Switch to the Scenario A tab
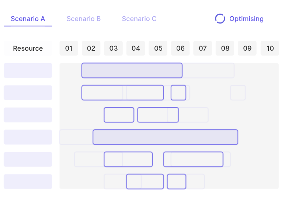This screenshot has width=285, height=201. click(28, 19)
